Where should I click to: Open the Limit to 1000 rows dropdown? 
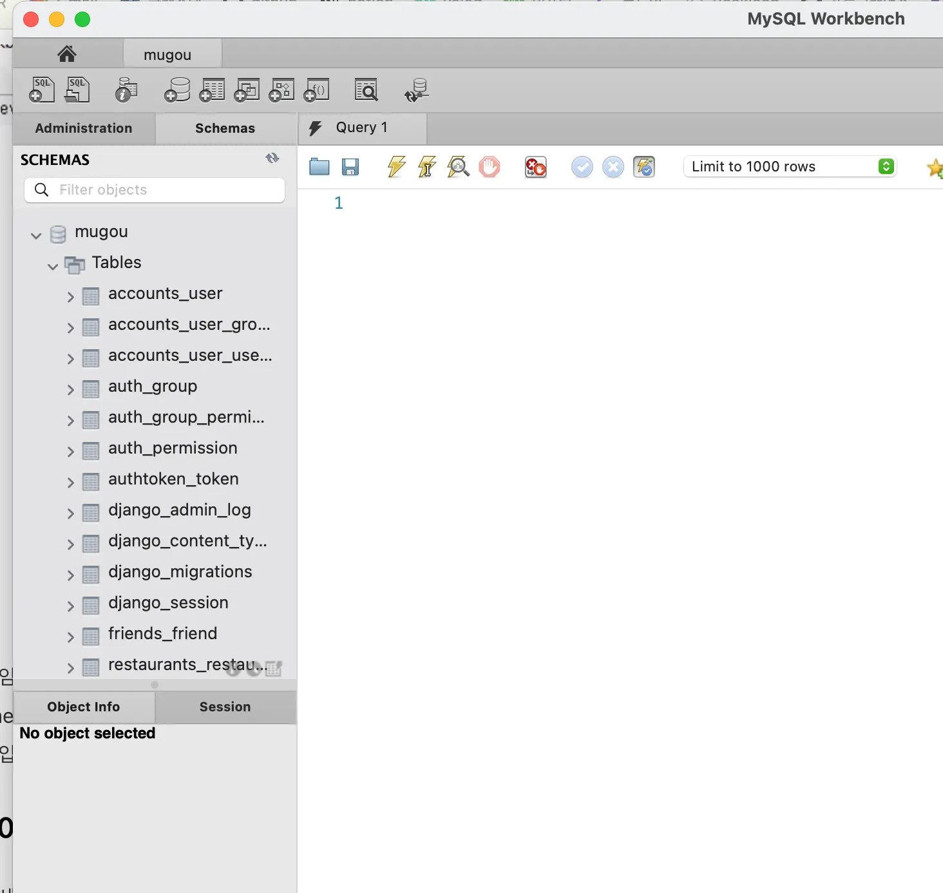pos(790,167)
